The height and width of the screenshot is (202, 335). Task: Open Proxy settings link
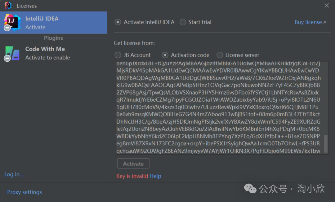25,192
